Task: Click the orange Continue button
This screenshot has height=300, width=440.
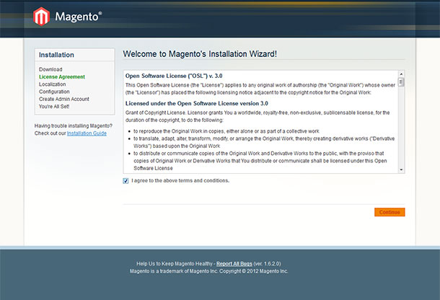Action: click(390, 212)
